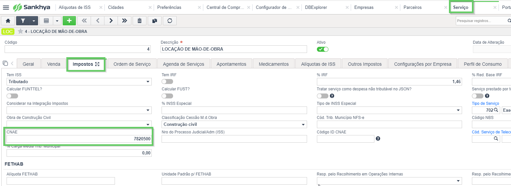Click the Alíquota FETHAB field
The width and height of the screenshot is (511, 186).
(61, 181)
